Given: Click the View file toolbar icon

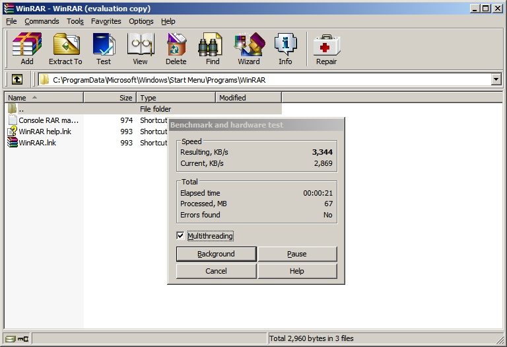Looking at the screenshot, I should click(141, 44).
